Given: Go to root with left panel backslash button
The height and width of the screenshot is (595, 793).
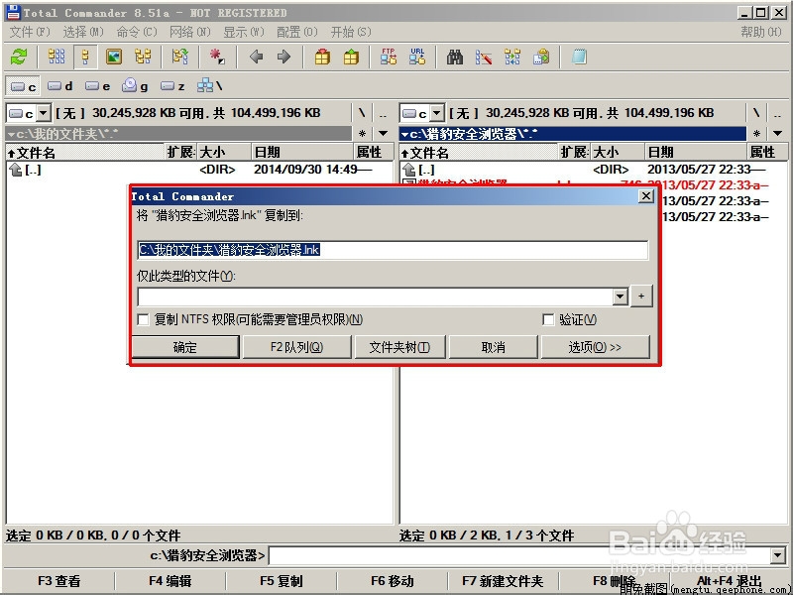Looking at the screenshot, I should coord(362,113).
